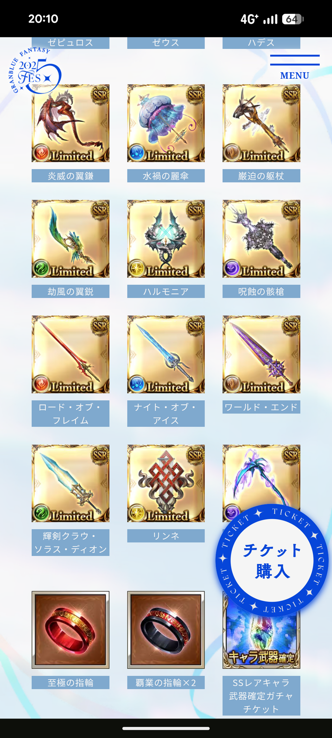Click the ゼウス label at top
Viewport: 332px width, 738px height.
(166, 43)
